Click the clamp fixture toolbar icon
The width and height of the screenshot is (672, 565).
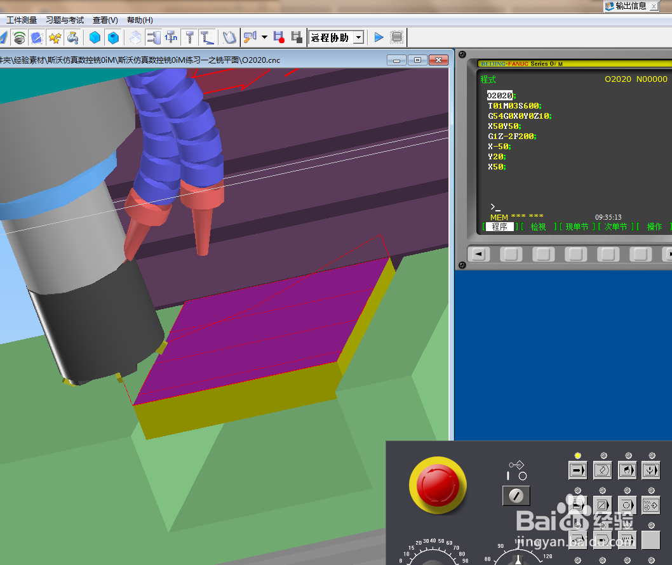coord(154,37)
